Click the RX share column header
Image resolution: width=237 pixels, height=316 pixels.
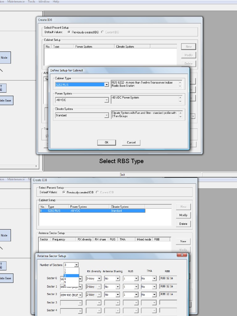click(x=100, y=239)
